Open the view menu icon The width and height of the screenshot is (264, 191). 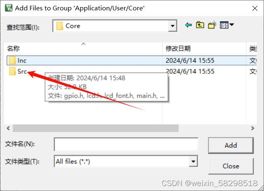click(x=226, y=26)
